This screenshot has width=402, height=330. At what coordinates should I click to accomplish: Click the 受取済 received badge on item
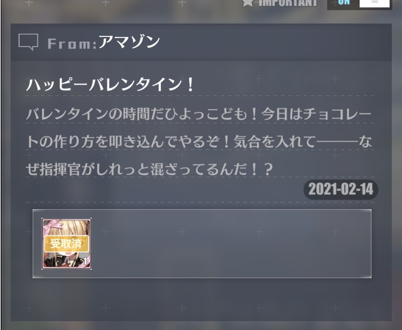(67, 244)
